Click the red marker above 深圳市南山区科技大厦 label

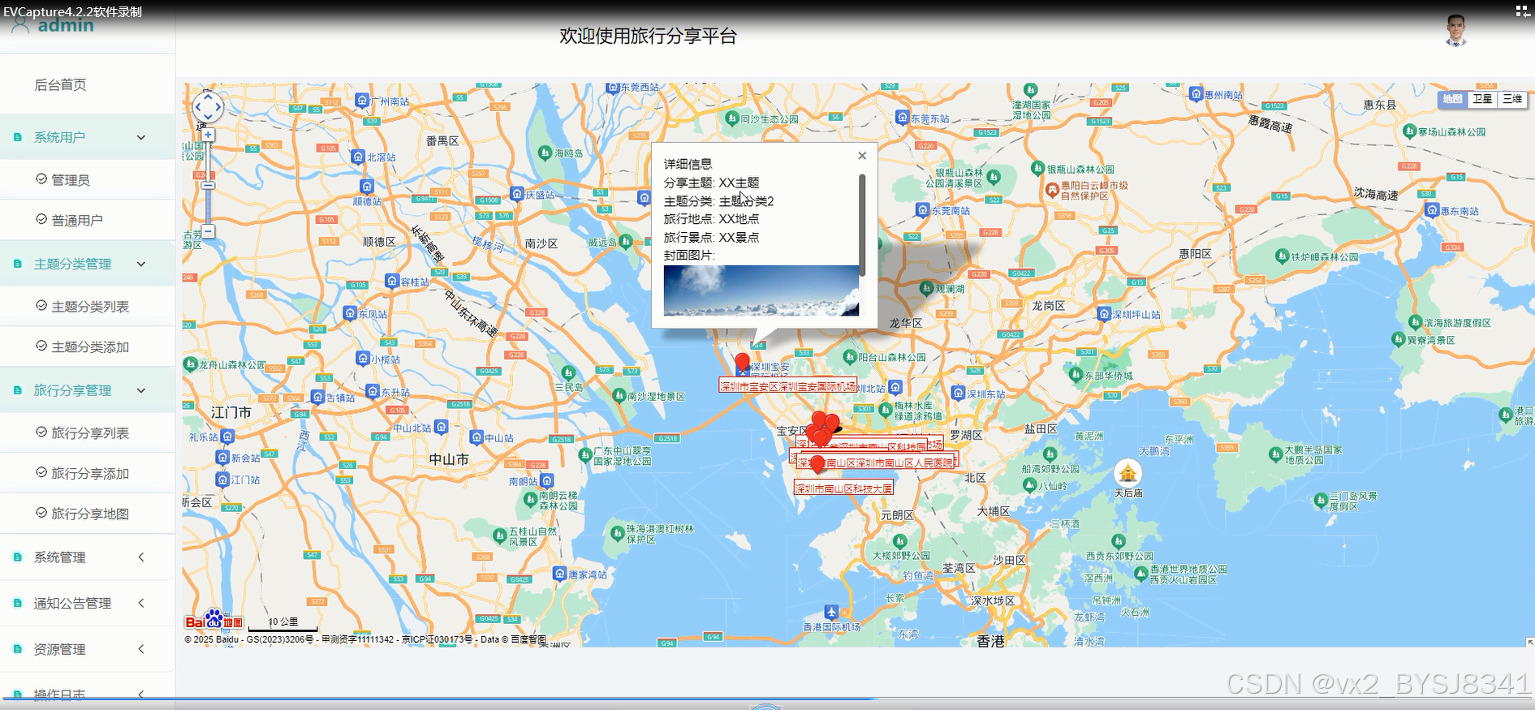pos(817,465)
